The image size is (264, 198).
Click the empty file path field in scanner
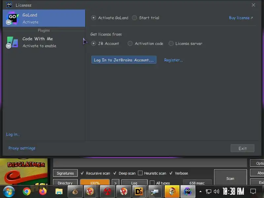(x=150, y=163)
